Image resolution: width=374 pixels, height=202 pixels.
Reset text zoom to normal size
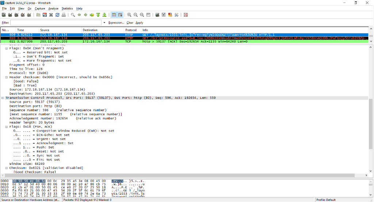click(142, 15)
